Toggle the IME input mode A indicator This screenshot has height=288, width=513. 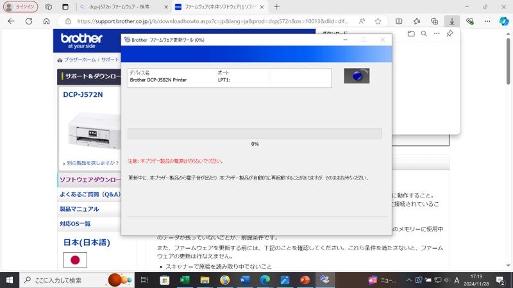click(457, 280)
